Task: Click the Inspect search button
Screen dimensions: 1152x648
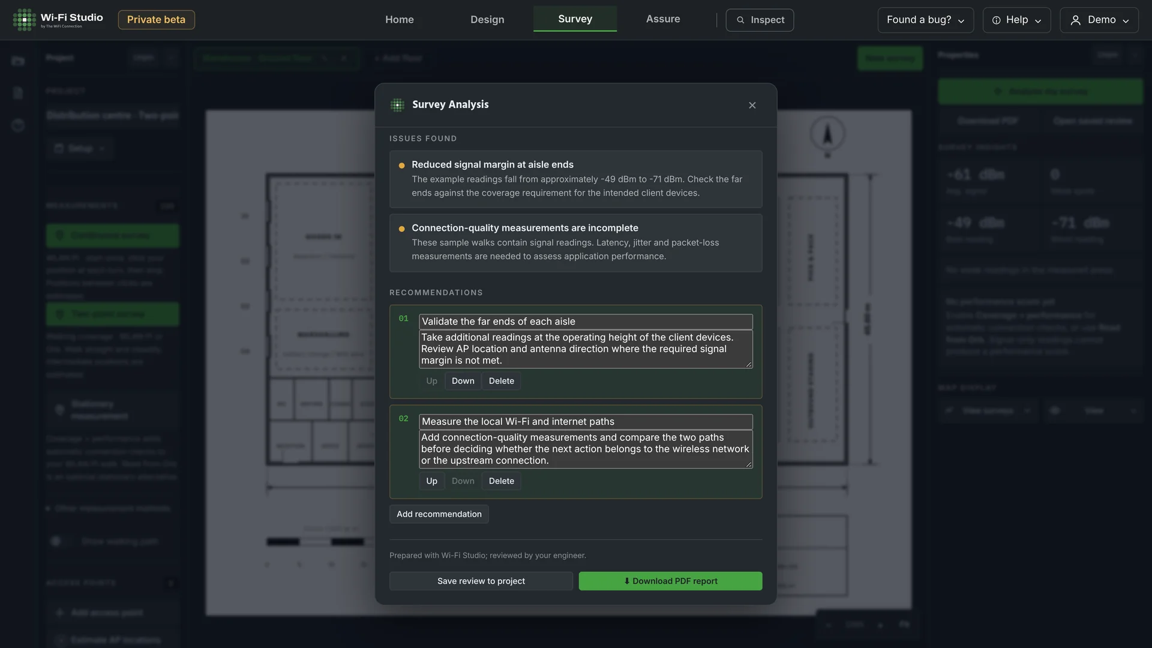Action: [760, 20]
